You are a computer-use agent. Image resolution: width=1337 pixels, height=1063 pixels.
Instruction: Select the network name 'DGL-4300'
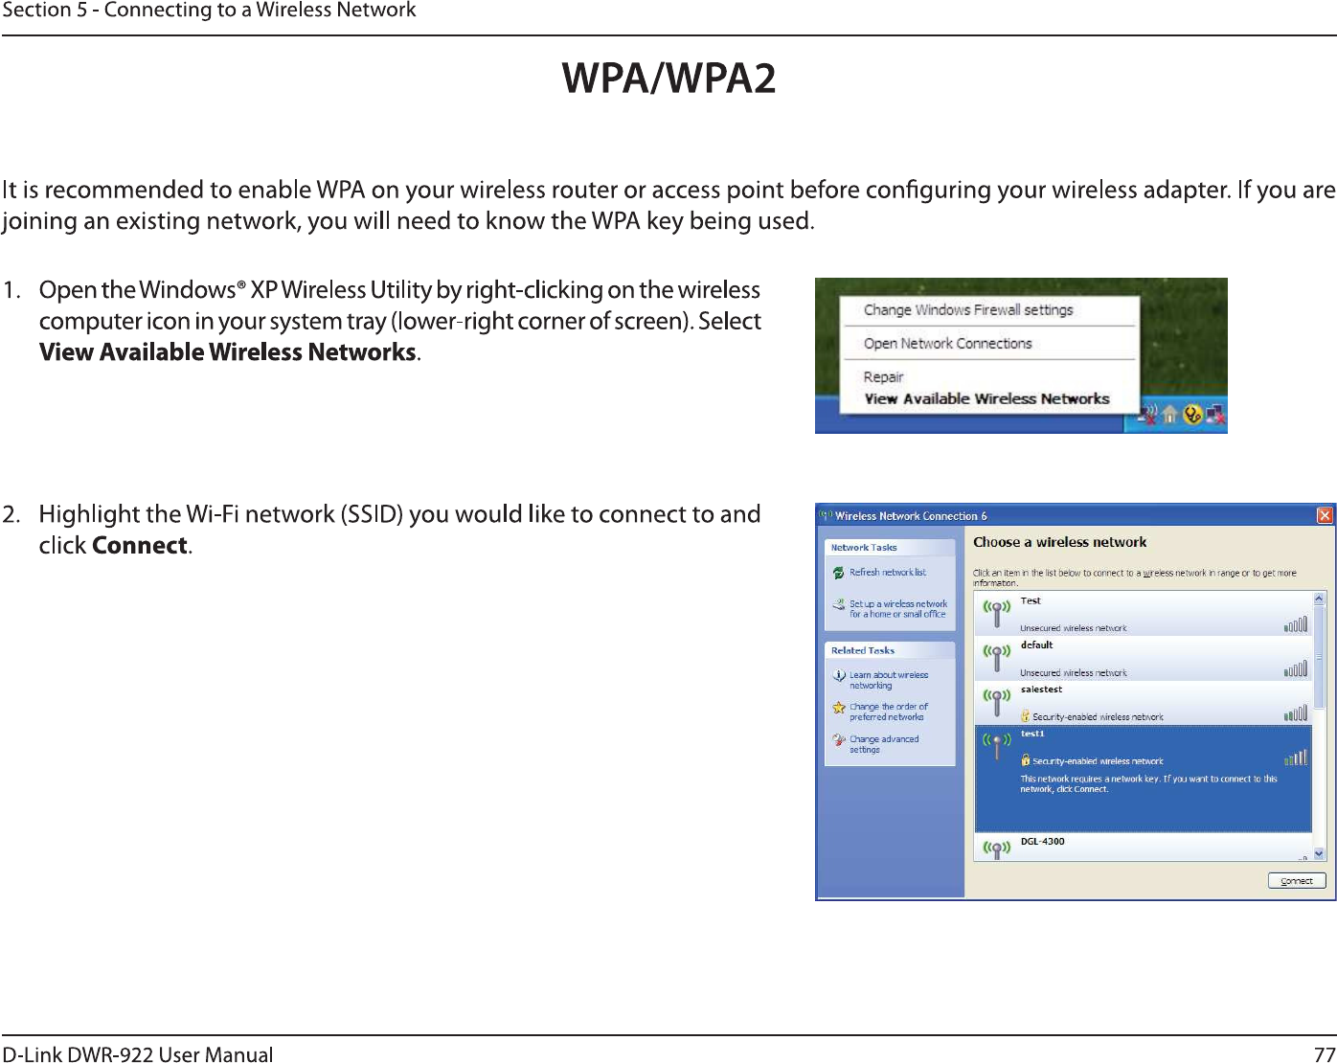[1042, 842]
